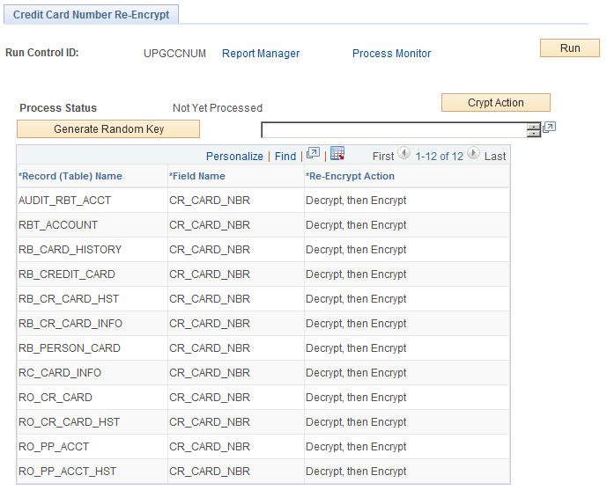Image resolution: width=607 pixels, height=490 pixels.
Task: Select RB_CR_CARD_HST record cell
Action: point(93,299)
